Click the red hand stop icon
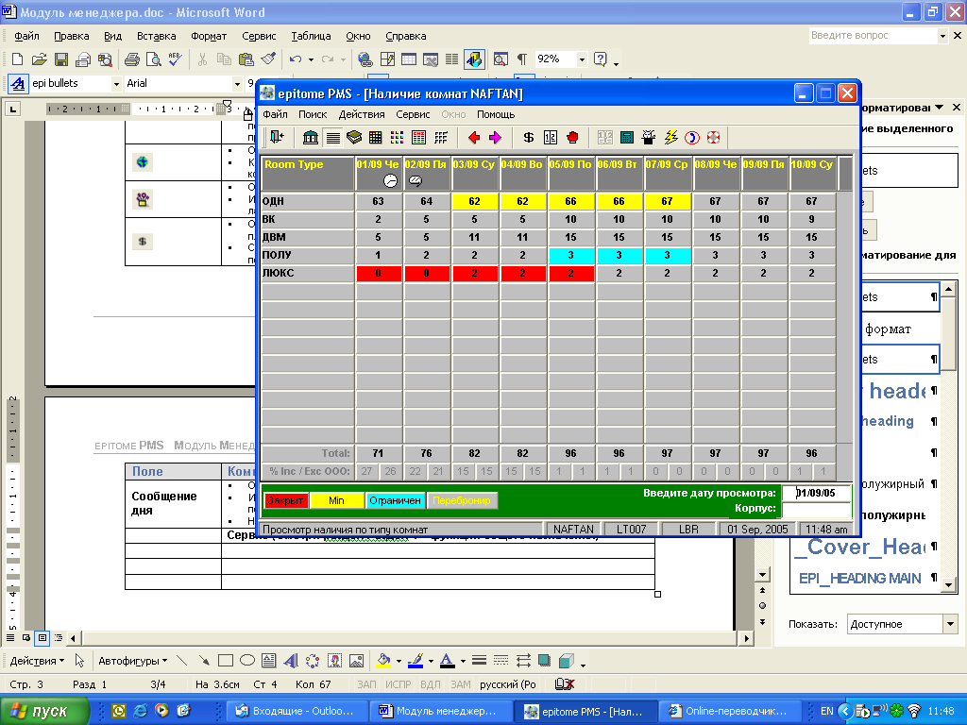This screenshot has width=967, height=725. click(572, 138)
